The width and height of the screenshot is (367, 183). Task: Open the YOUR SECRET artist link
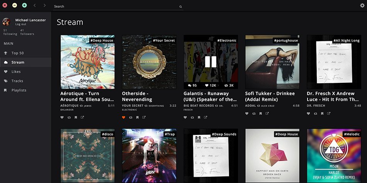click(x=133, y=106)
